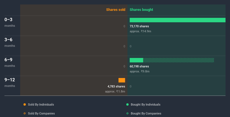Select the Bought By Companies legend label
The height and width of the screenshot is (117, 230).
(x=146, y=113)
